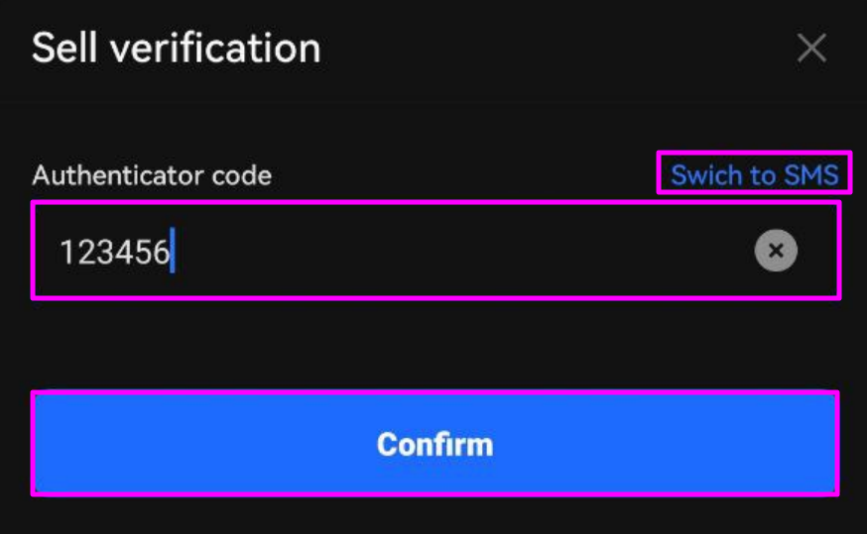The height and width of the screenshot is (534, 867).
Task: Exit sell verification with the X icon
Action: pyautogui.click(x=811, y=48)
